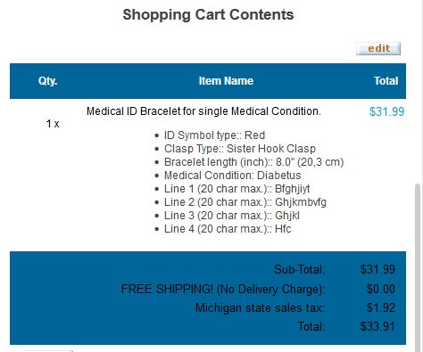Click the vertical scrollbar thumb
The image size is (423, 352).
click(418, 267)
